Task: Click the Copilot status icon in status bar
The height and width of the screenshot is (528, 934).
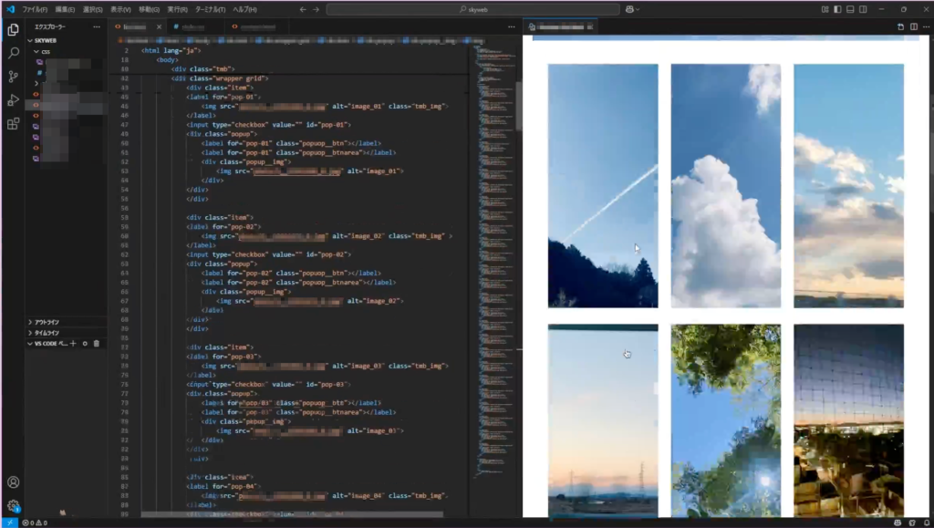Action: click(x=898, y=523)
